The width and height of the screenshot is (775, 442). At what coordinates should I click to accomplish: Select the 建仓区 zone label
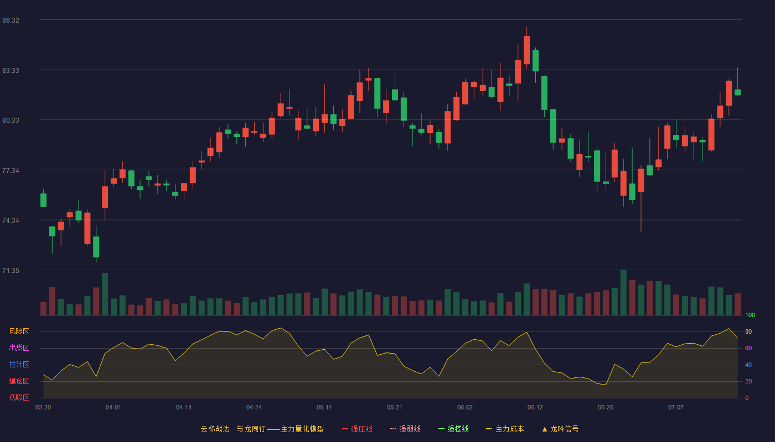[x=19, y=381]
